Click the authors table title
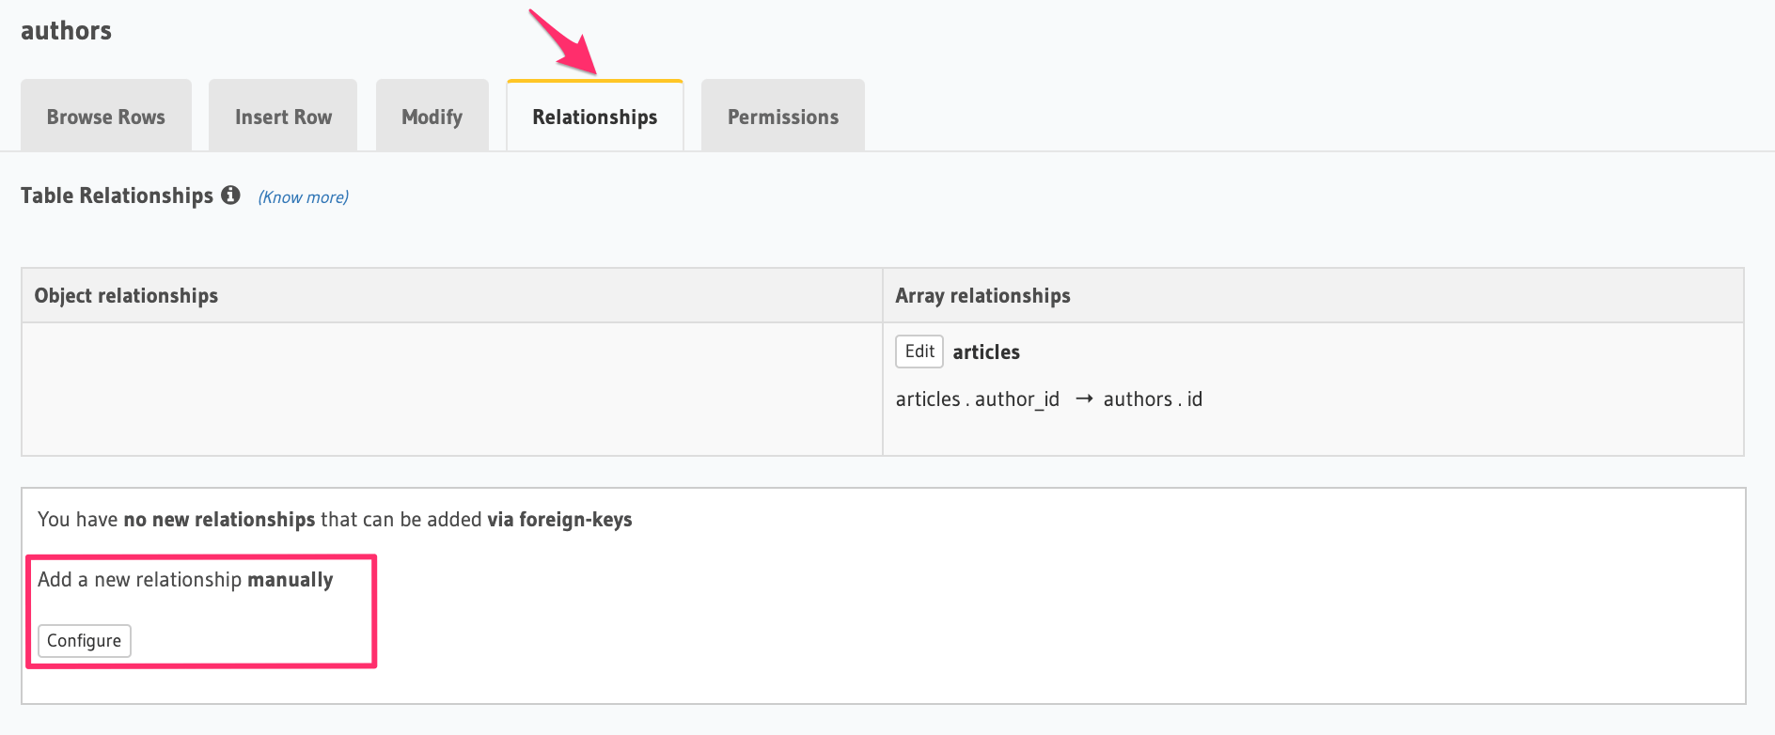Viewport: 1775px width, 735px height. [66, 31]
